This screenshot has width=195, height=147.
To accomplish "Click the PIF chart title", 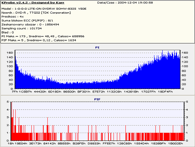I will pyautogui.click(x=97, y=99).
